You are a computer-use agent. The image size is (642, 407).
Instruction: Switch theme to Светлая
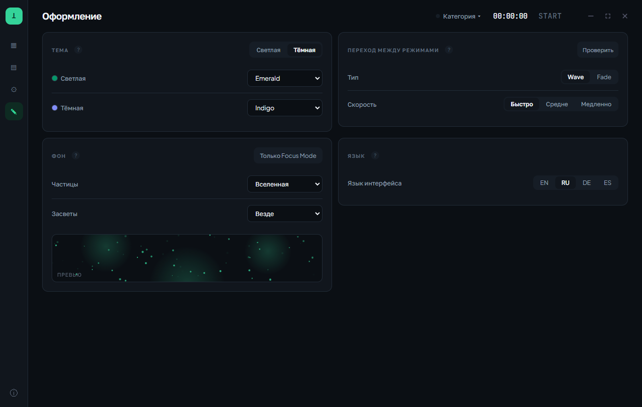(x=268, y=50)
